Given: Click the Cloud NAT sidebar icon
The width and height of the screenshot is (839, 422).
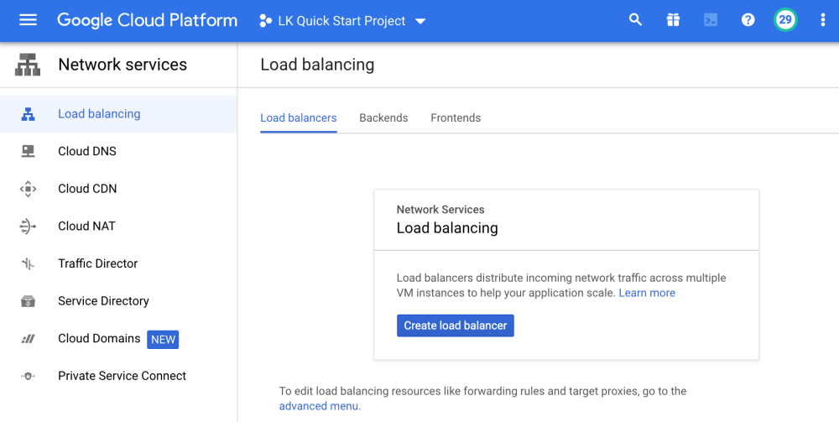Looking at the screenshot, I should (28, 227).
